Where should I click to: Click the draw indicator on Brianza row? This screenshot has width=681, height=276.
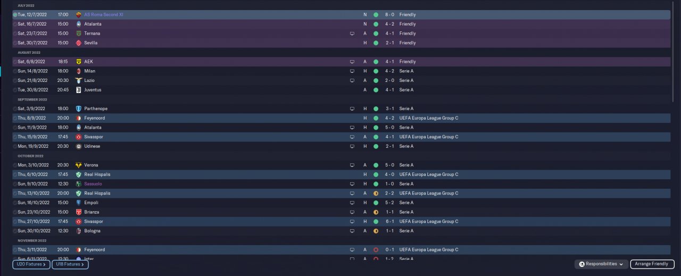pos(376,212)
